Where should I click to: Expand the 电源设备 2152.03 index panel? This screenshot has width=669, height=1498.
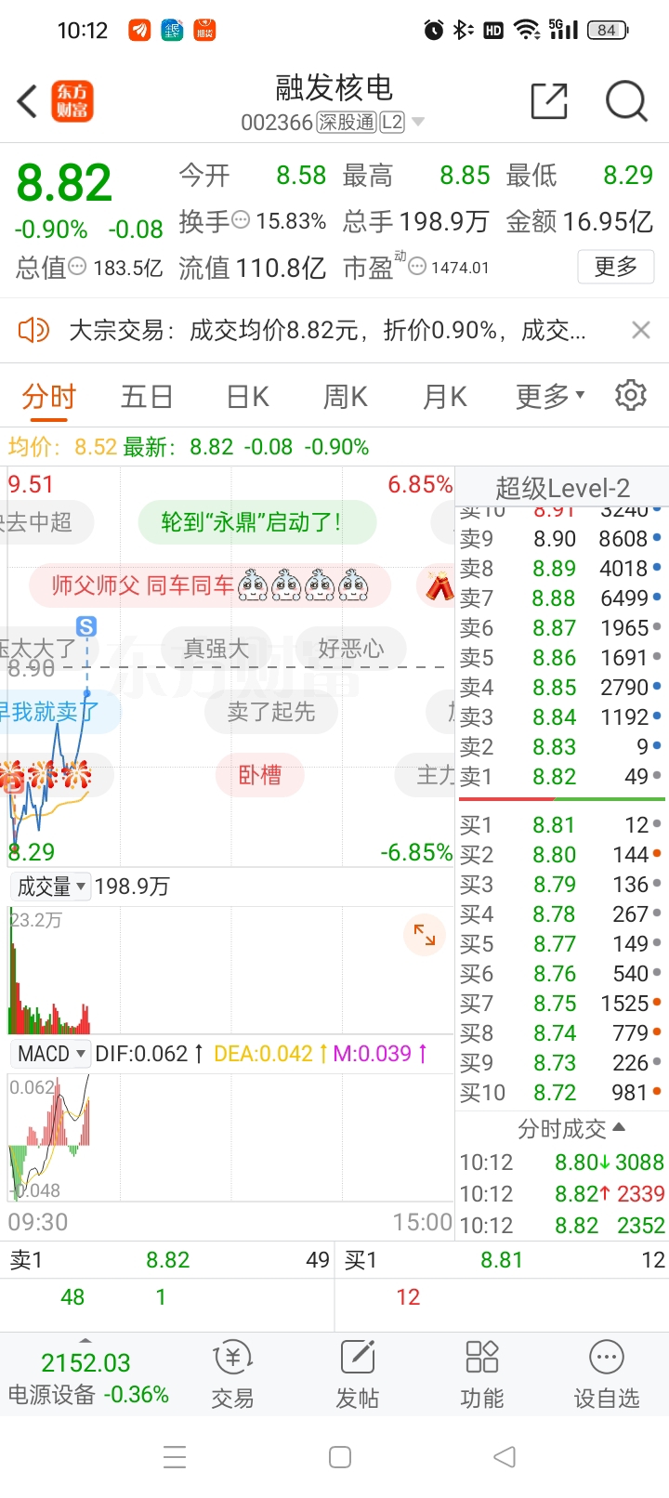(x=86, y=1376)
